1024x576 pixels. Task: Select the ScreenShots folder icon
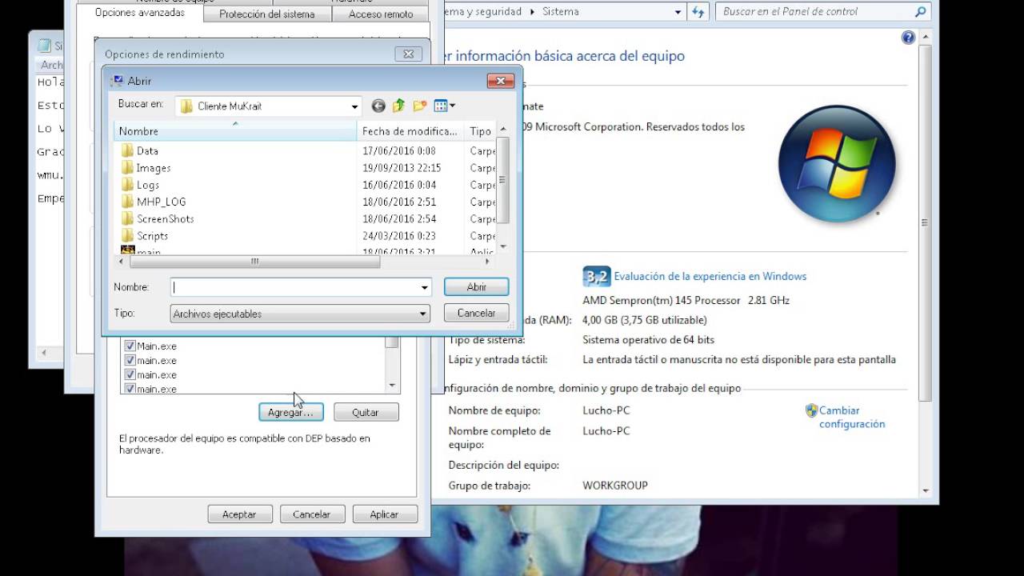127,218
